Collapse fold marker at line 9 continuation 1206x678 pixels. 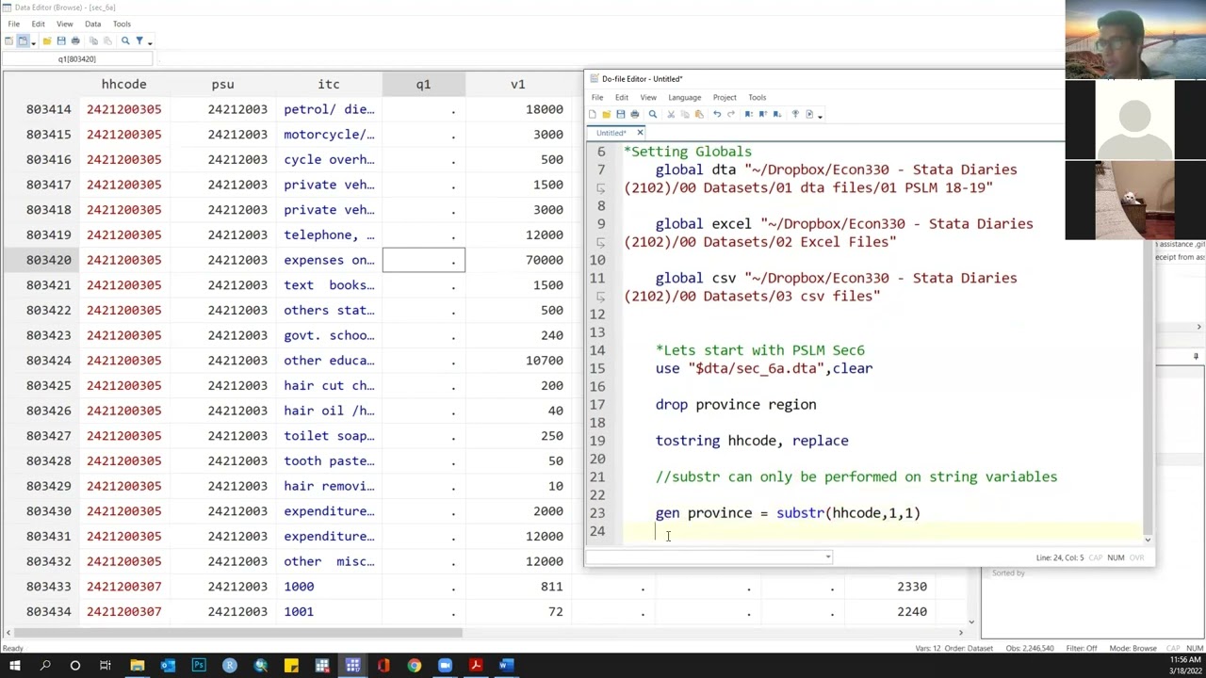[600, 242]
